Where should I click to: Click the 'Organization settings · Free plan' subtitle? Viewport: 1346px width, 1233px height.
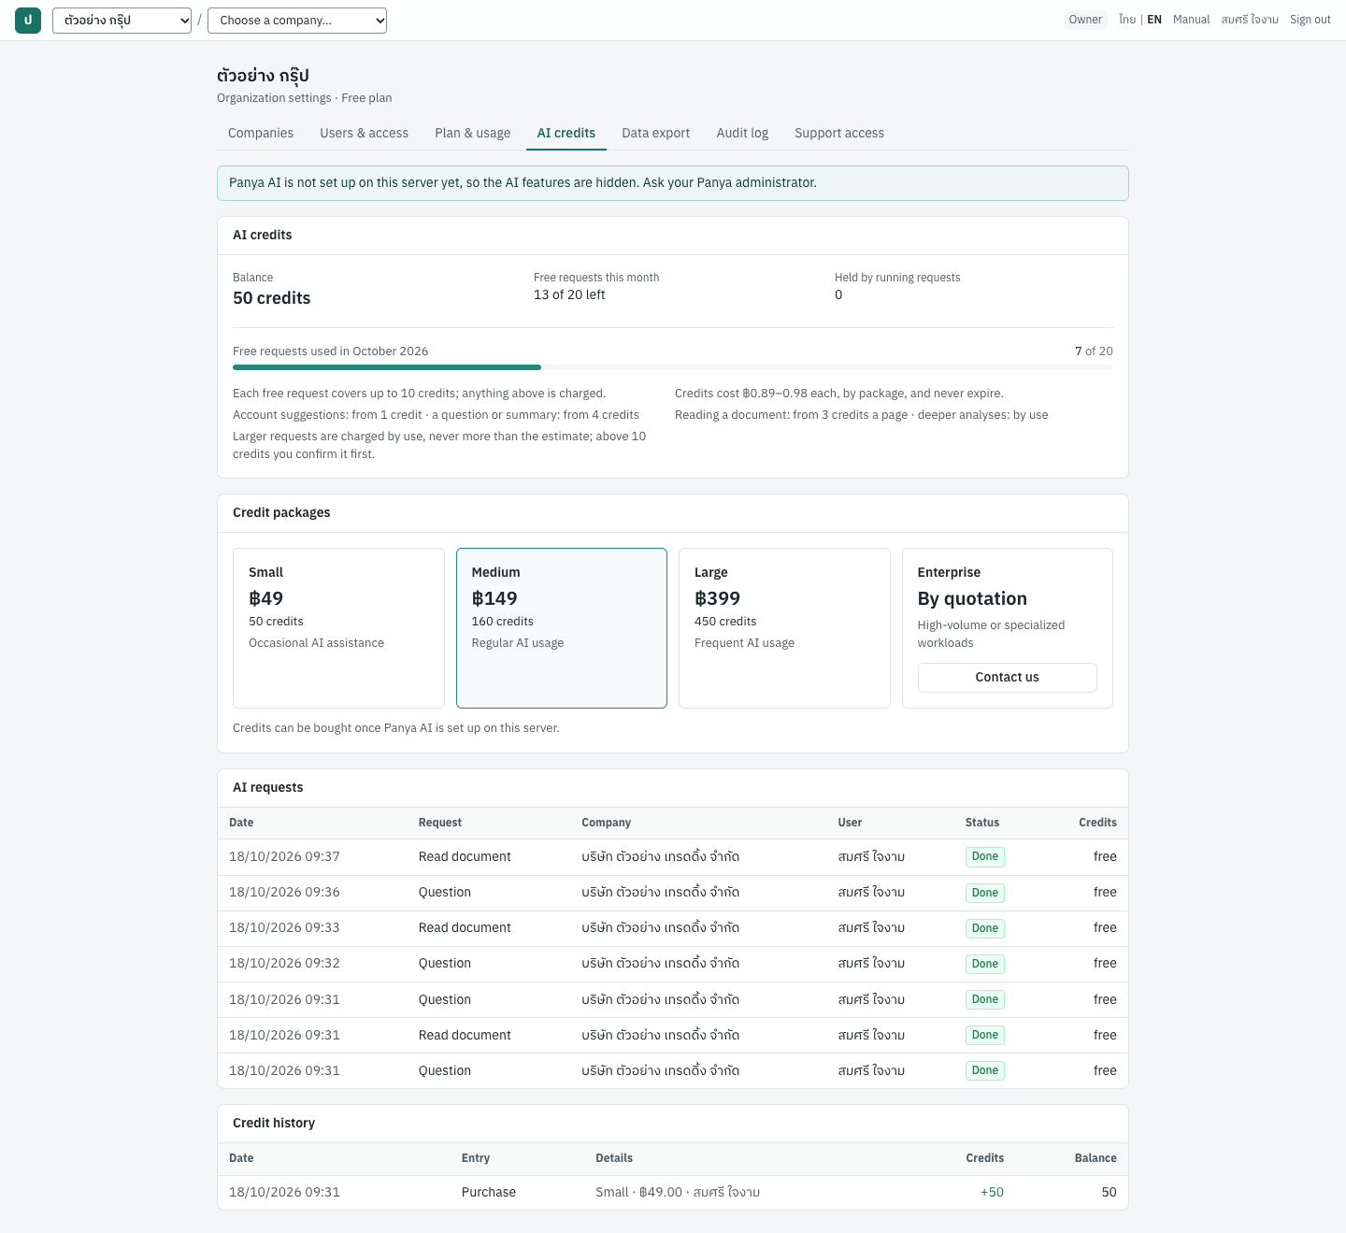305,98
